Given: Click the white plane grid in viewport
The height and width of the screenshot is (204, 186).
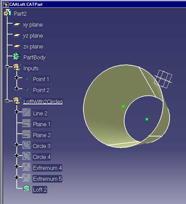Looking at the screenshot, I should (x=163, y=79).
